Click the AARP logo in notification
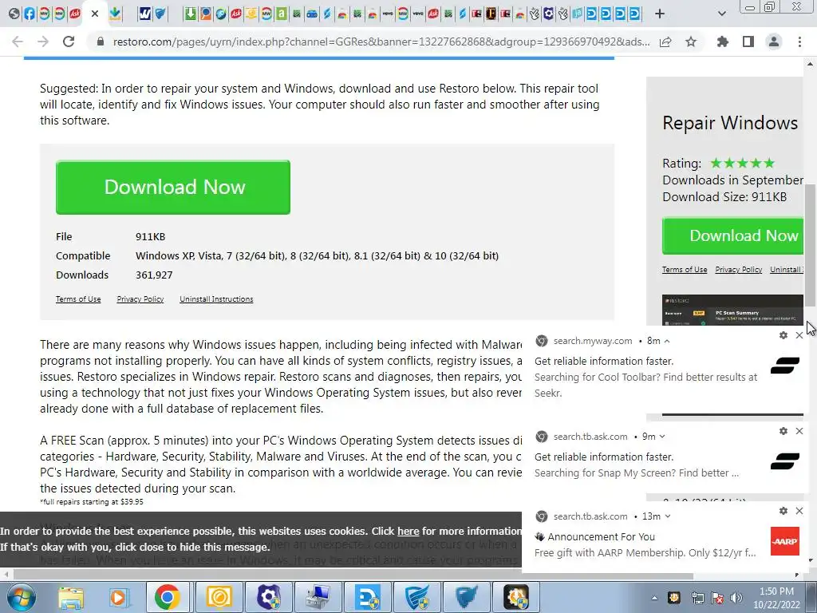Image resolution: width=817 pixels, height=613 pixels. pos(785,541)
